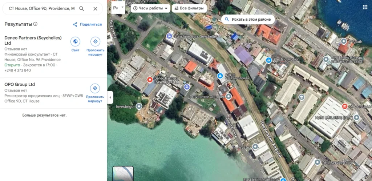The image size is (372, 181).
Task: Switch map layer via thumbnail
Action: (123, 174)
